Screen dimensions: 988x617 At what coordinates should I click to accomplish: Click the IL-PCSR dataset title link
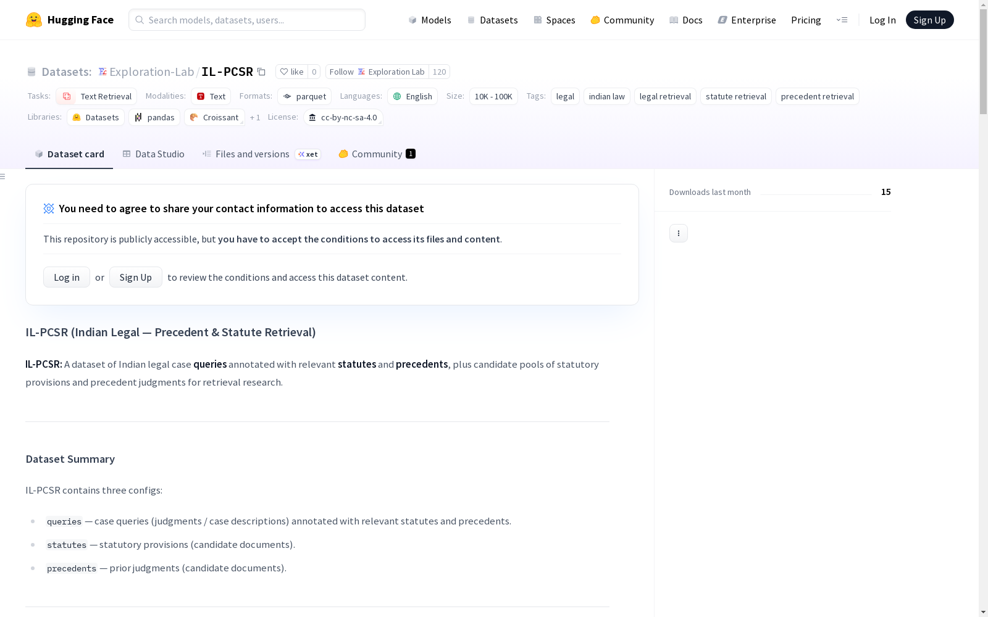(x=227, y=72)
